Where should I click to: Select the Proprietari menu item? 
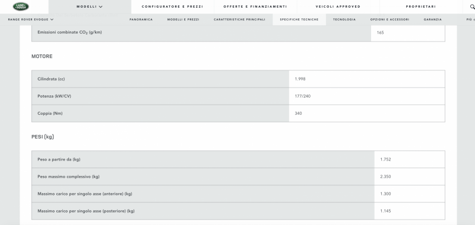tap(421, 7)
